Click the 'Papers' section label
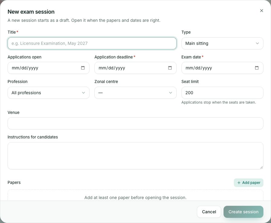 [14, 182]
